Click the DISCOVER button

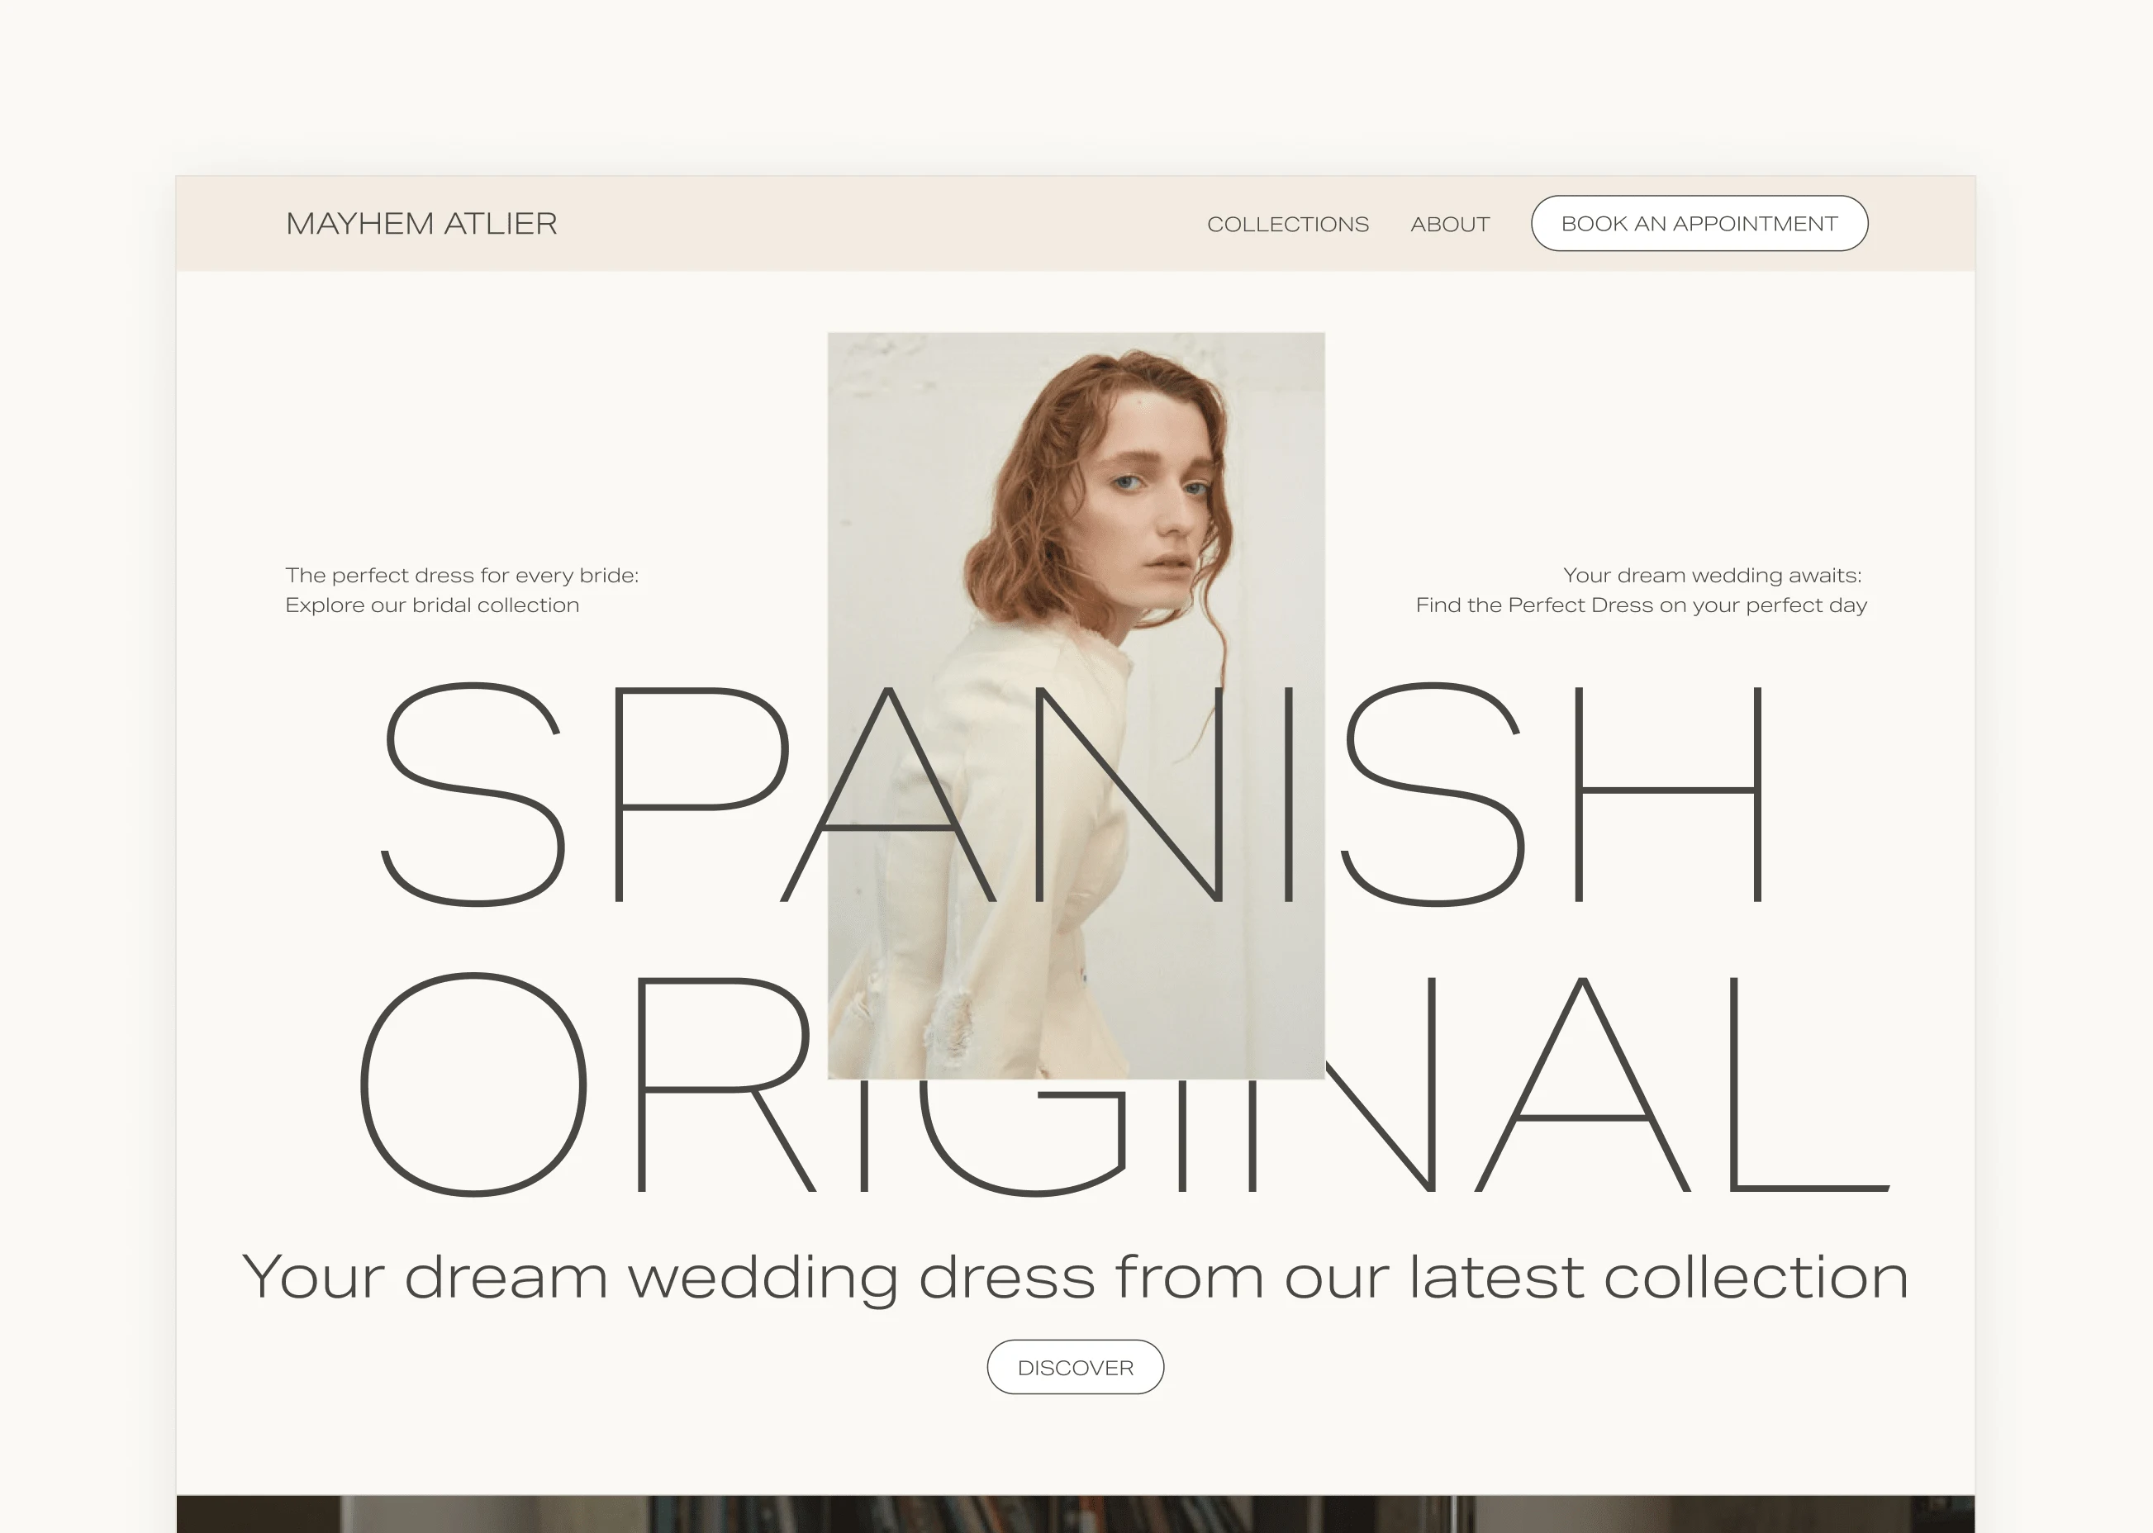(1076, 1367)
